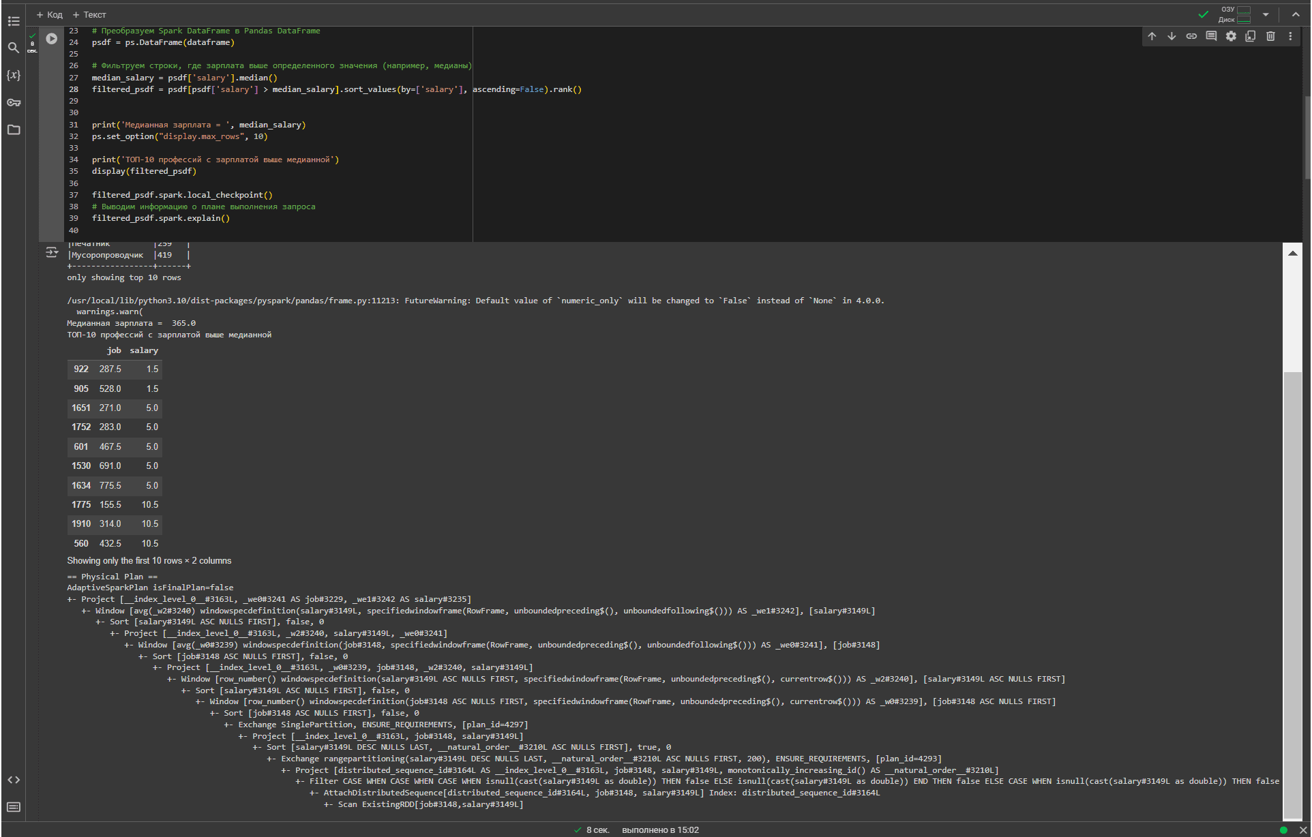Open cell editor settings gear
This screenshot has width=1312, height=837.
click(x=1231, y=36)
